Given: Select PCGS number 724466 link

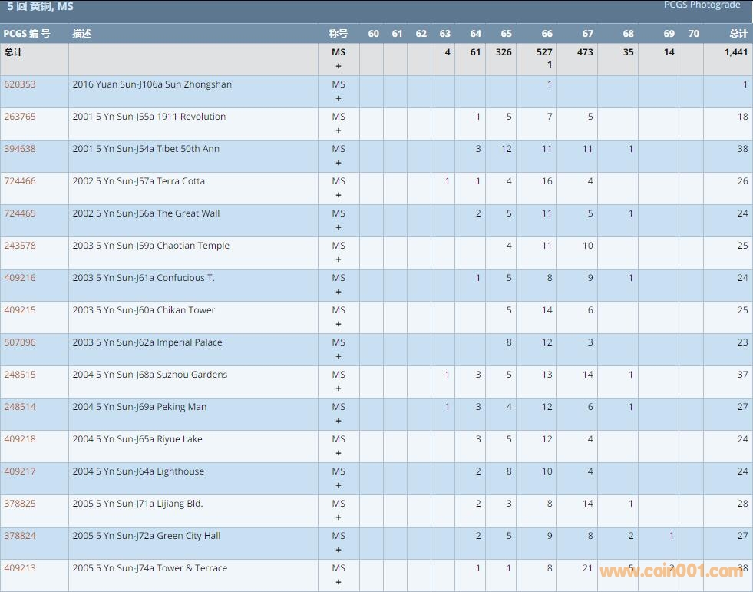Looking at the screenshot, I should point(20,181).
